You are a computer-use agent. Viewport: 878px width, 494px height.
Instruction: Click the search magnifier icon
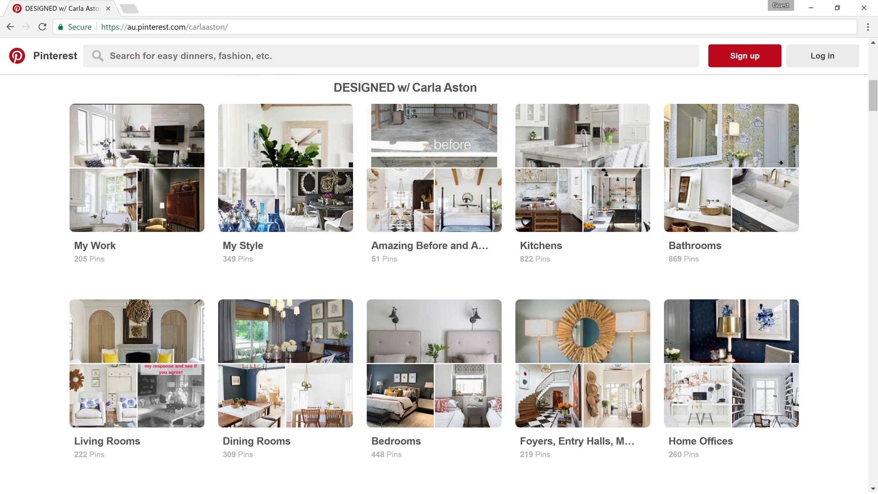[x=97, y=56]
